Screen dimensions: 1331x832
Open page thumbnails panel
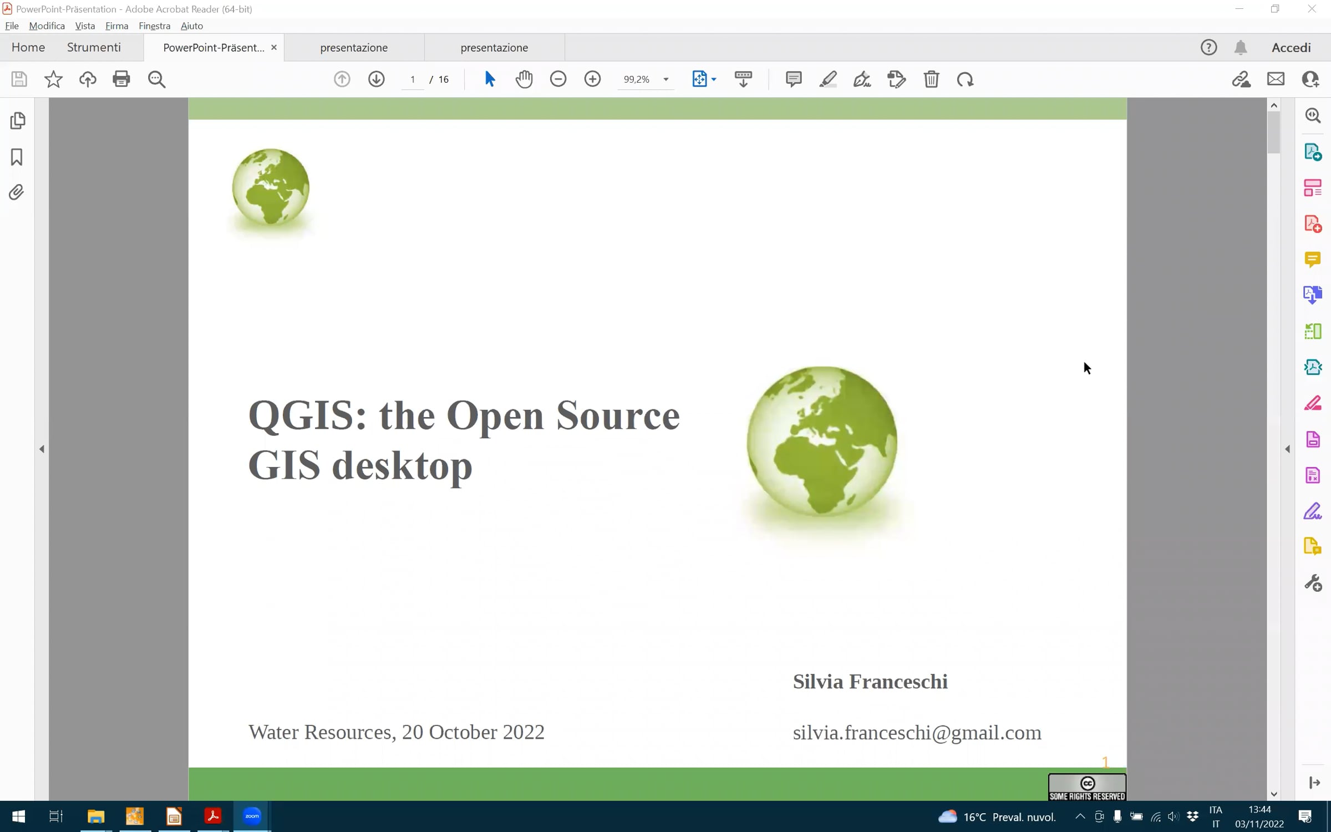click(18, 121)
